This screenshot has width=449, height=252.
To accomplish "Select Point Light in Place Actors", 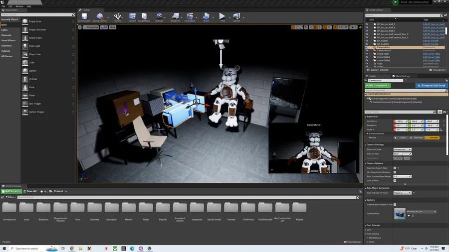I will tap(48, 46).
